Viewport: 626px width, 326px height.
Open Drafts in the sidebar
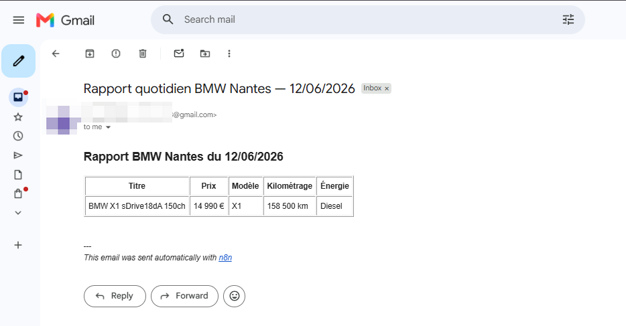(18, 175)
